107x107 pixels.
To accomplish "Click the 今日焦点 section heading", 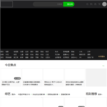I will coord(10,65).
